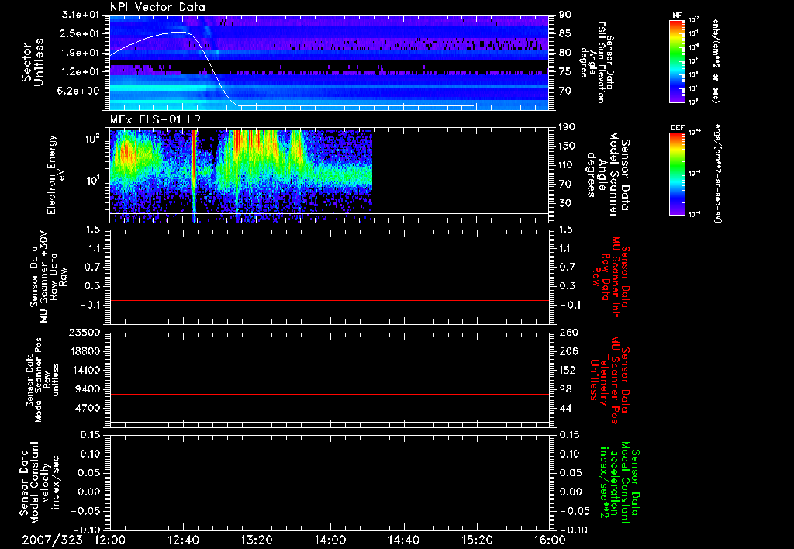The height and width of the screenshot is (549, 794).
Task: Click the 23500 scanner position tick value
Action: (x=85, y=332)
